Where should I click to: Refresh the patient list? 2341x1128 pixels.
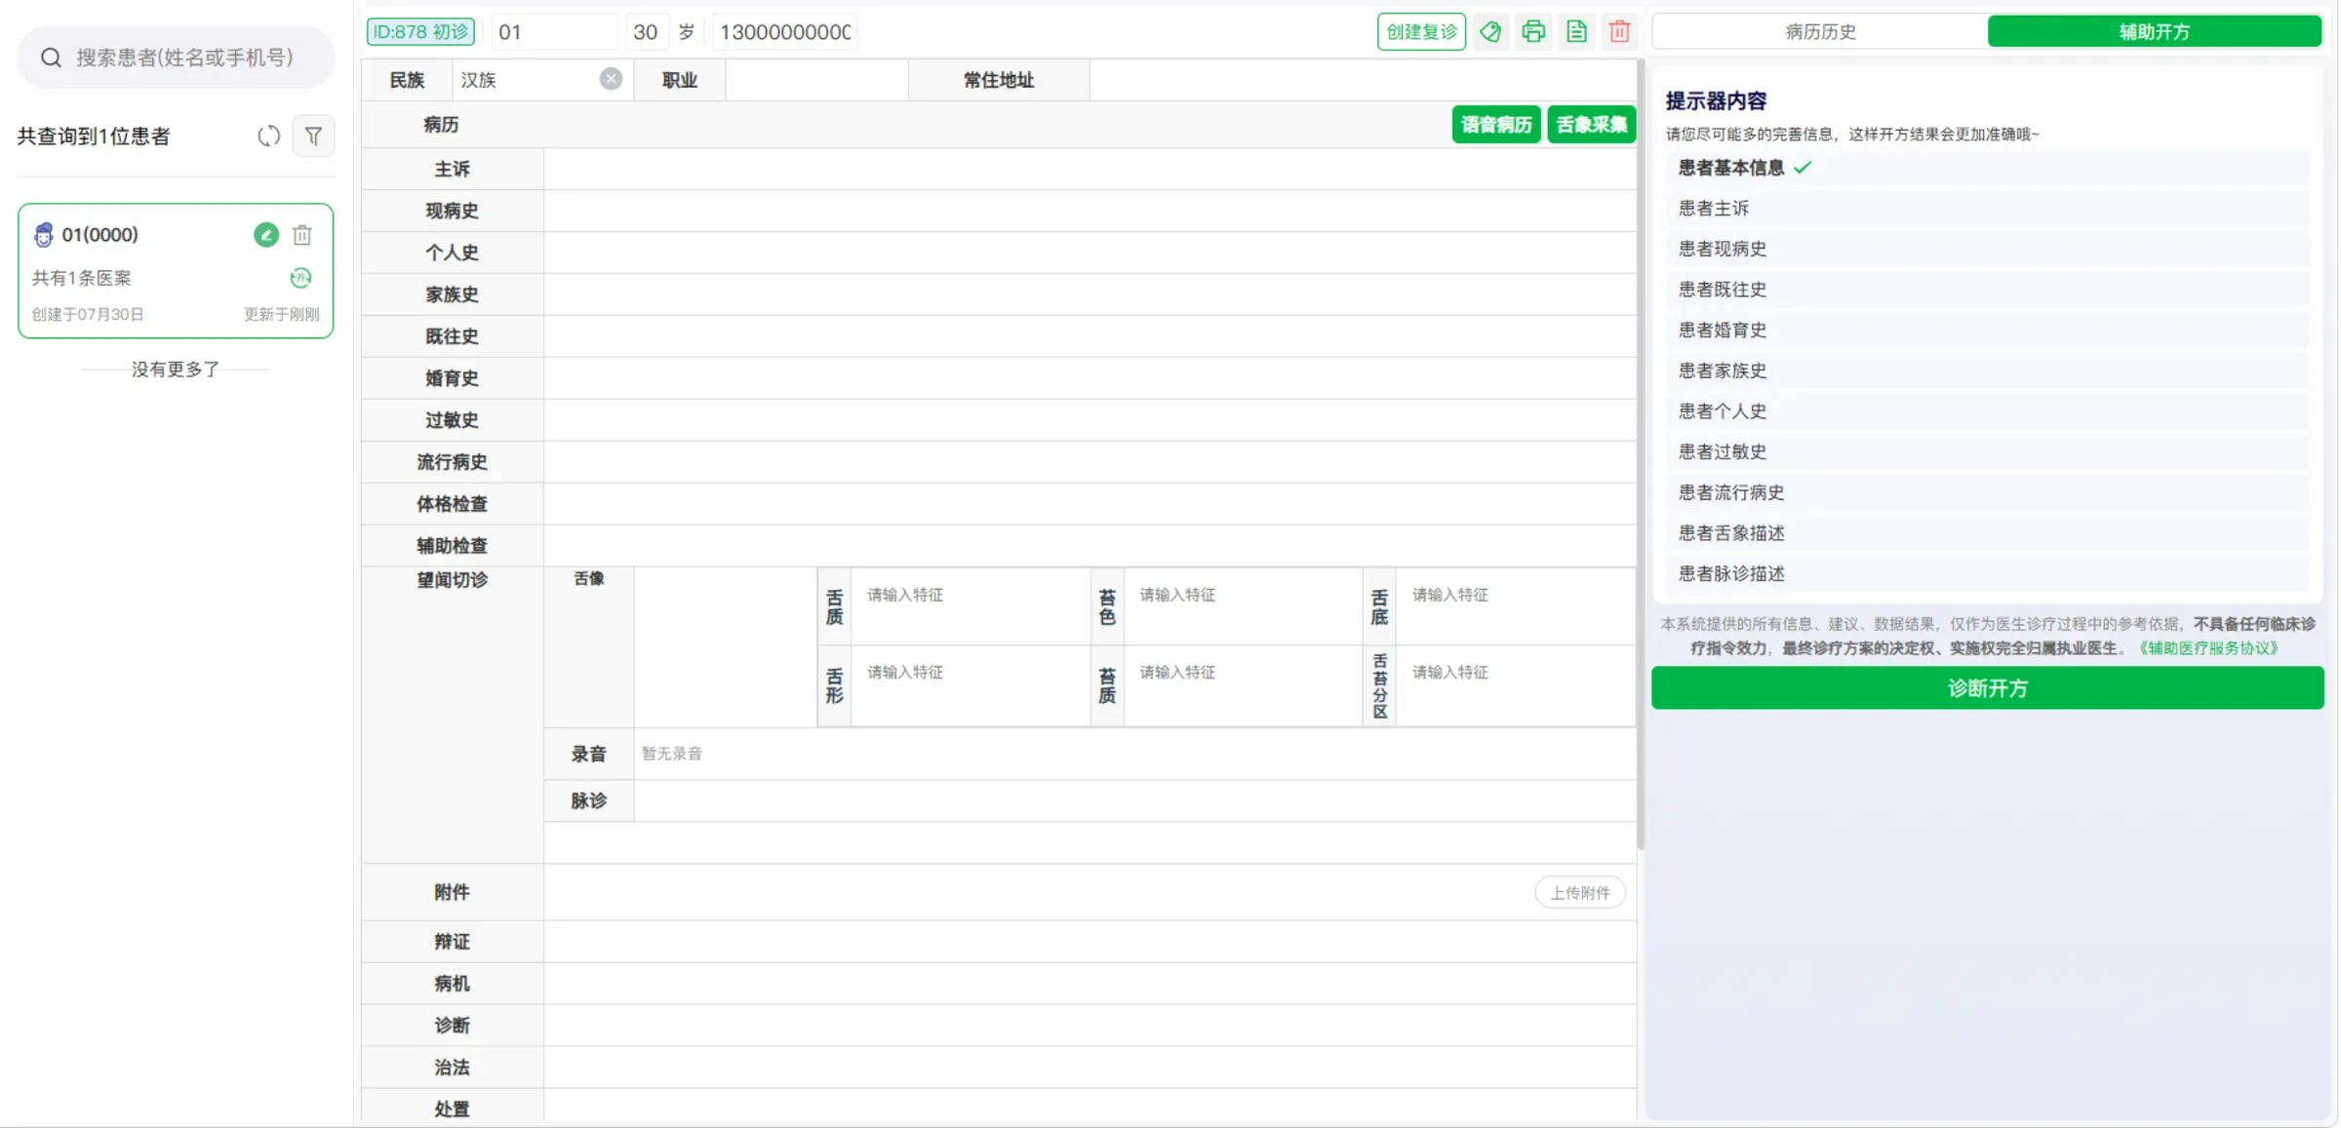click(x=268, y=136)
